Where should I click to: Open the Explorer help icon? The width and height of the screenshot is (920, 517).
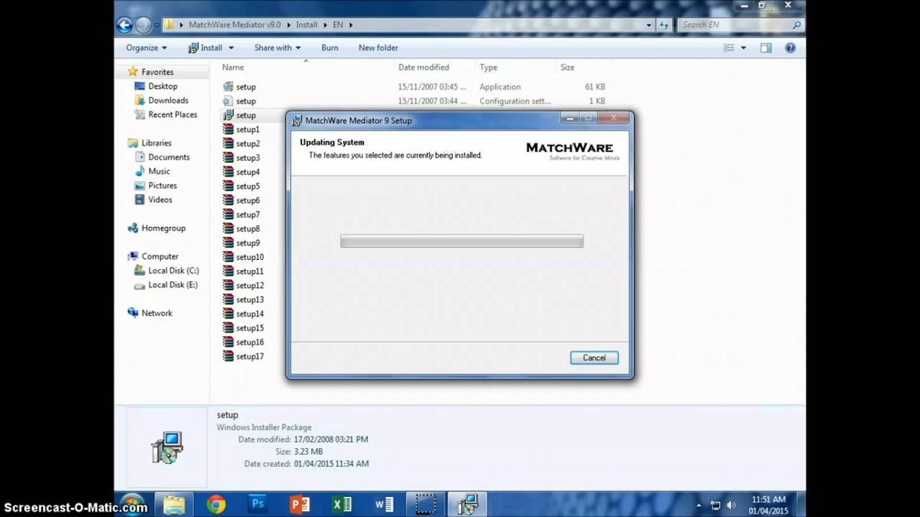pyautogui.click(x=791, y=48)
